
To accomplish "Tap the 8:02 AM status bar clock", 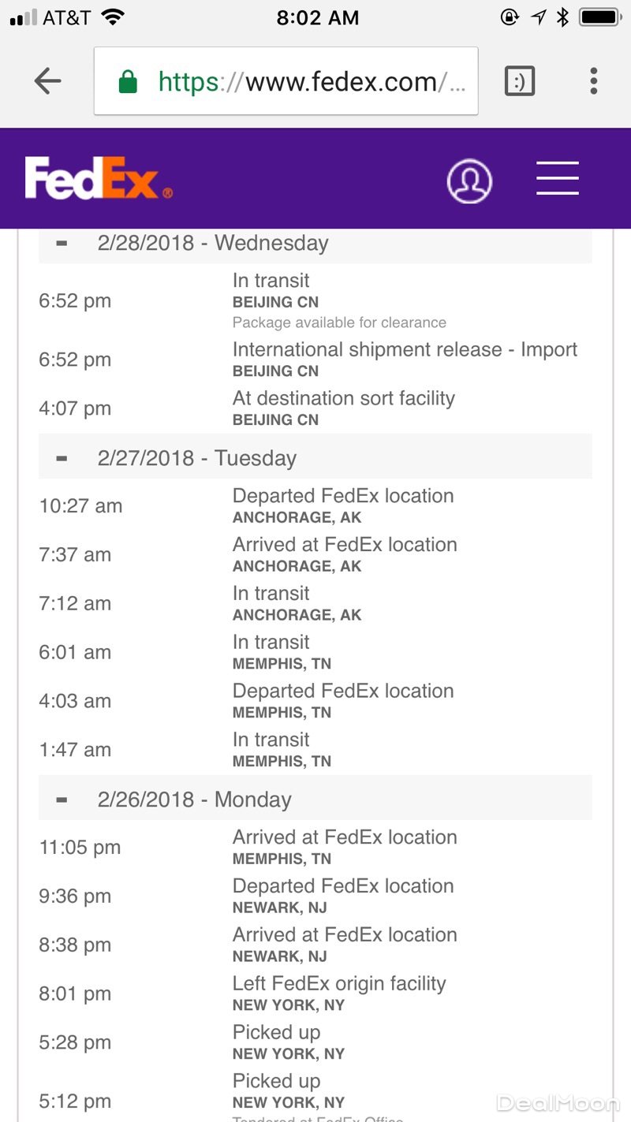I will pyautogui.click(x=317, y=17).
